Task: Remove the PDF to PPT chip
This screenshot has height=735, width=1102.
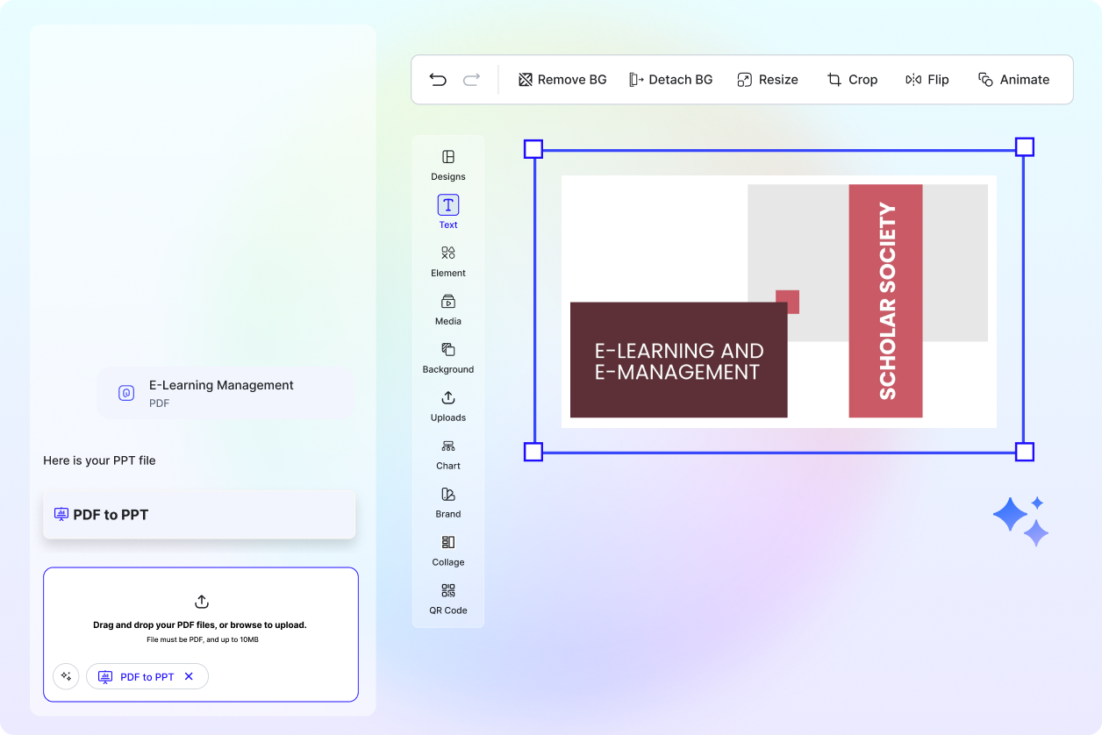Action: click(189, 676)
